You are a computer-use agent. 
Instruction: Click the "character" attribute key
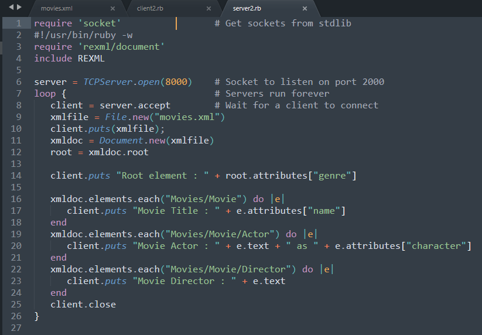tap(436, 246)
